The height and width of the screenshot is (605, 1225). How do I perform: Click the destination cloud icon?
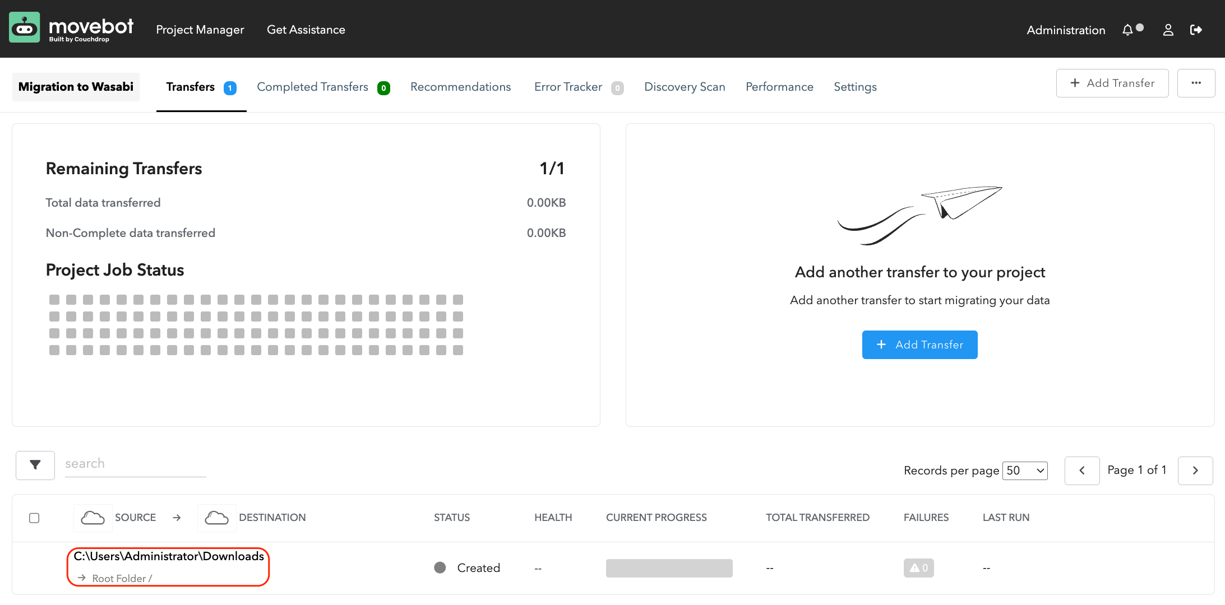[x=216, y=518]
